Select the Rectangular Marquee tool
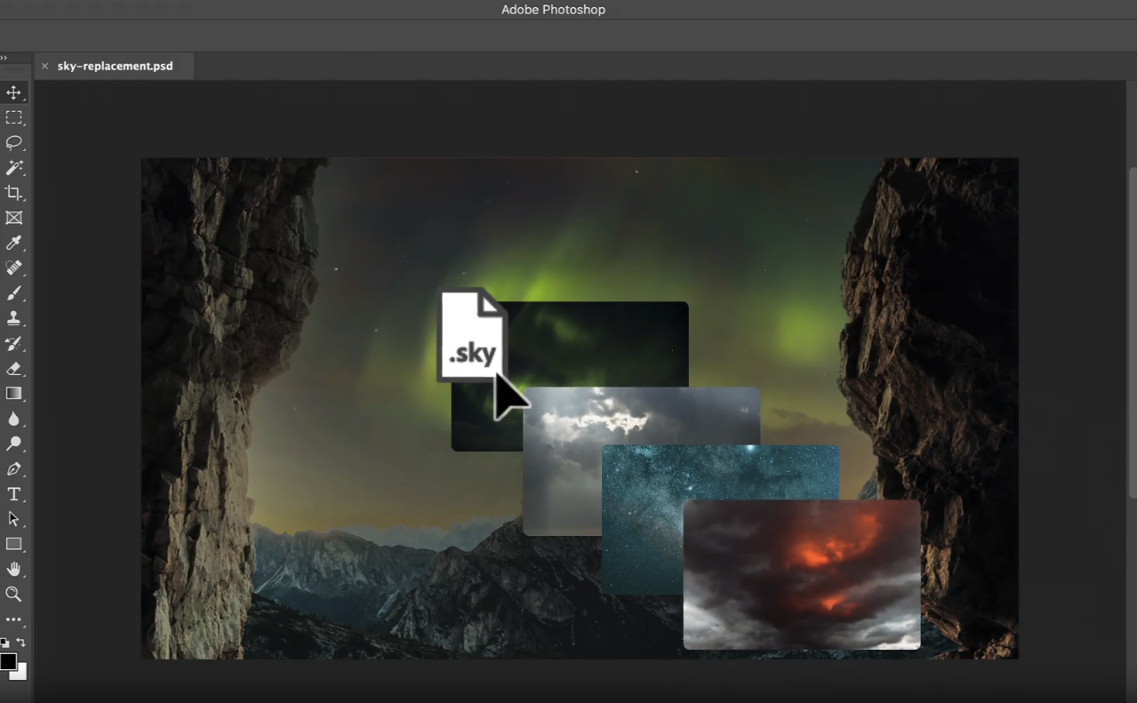Screen dimensions: 1137x703 (x=13, y=117)
